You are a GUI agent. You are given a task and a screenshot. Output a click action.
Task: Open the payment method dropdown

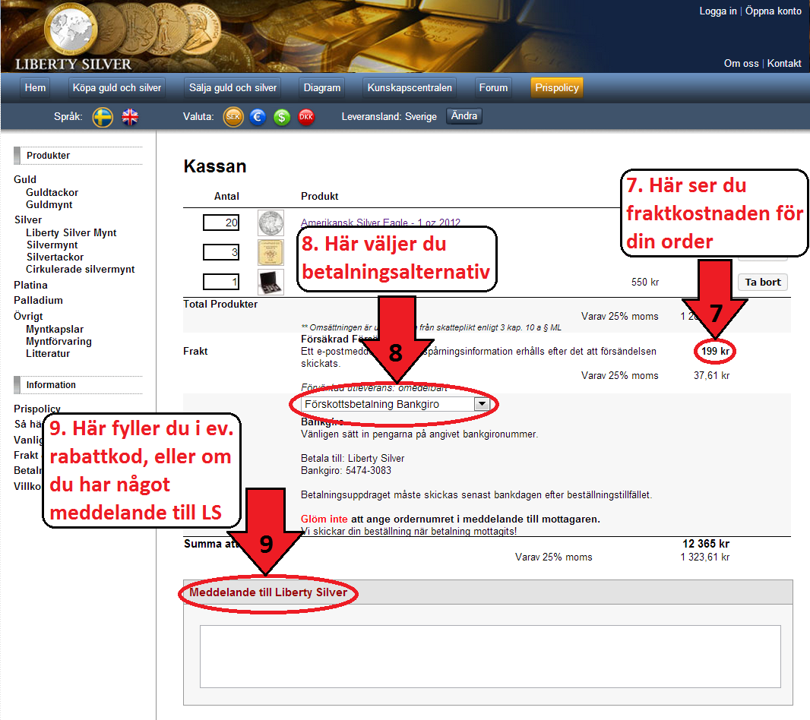point(396,404)
